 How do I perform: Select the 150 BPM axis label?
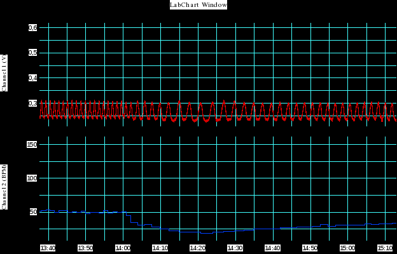pyautogui.click(x=32, y=145)
